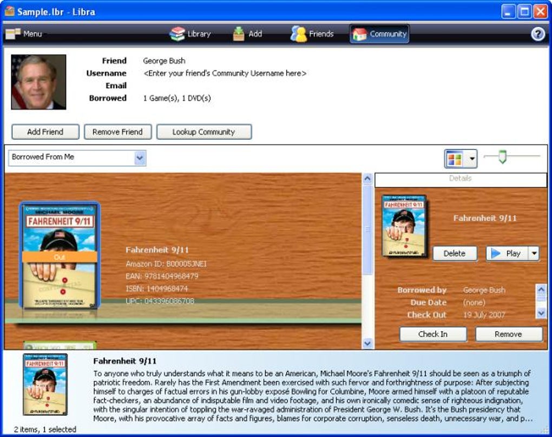Click the Fahrenheit 9/11 cover in Details
This screenshot has width=552, height=437.
(404, 226)
